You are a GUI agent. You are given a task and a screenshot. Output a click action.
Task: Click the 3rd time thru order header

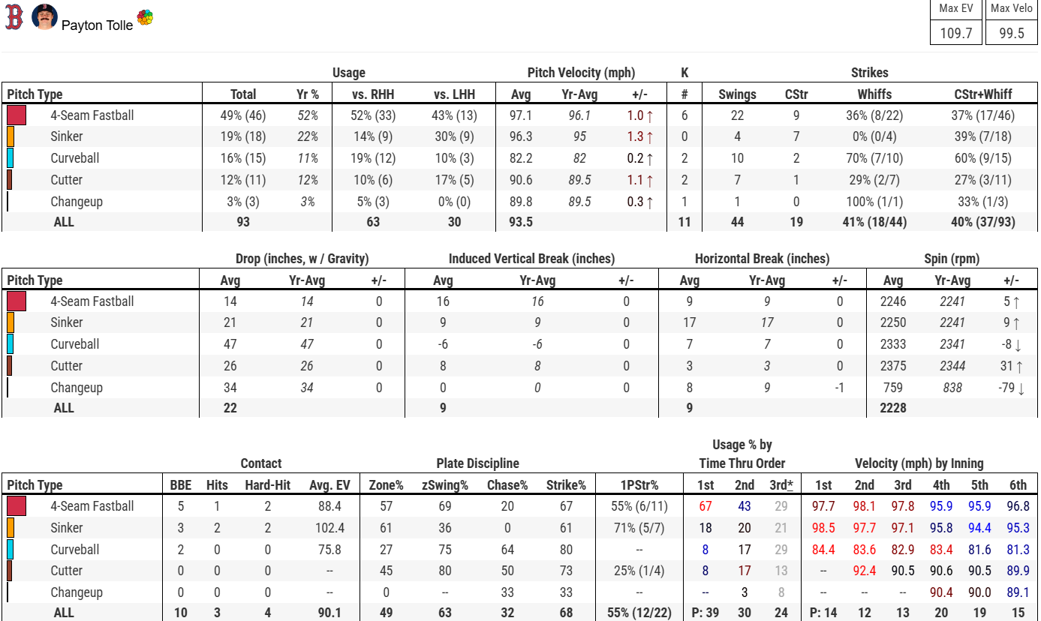[781, 485]
